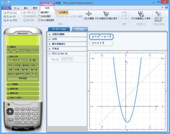This screenshot has width=170, height=134.
Task: Expand 線型代数 calculator group
Action: [x=8, y=89]
